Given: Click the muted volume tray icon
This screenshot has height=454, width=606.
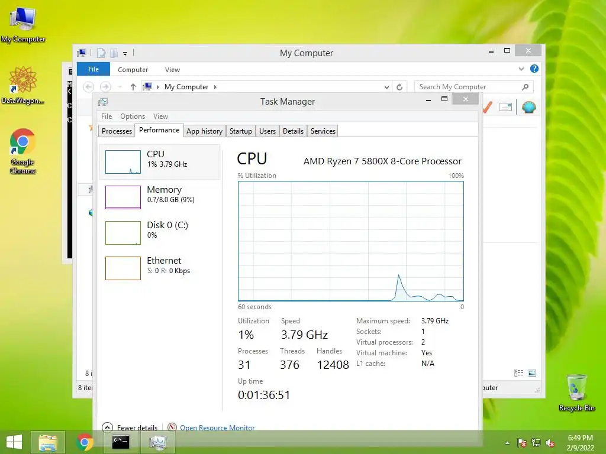Looking at the screenshot, I should click(550, 443).
